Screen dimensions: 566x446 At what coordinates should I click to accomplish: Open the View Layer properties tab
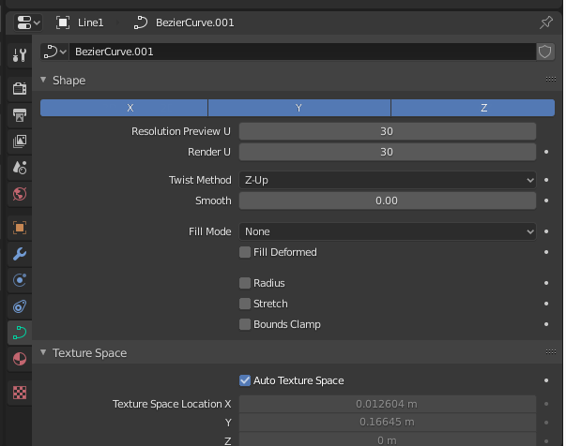[20, 141]
